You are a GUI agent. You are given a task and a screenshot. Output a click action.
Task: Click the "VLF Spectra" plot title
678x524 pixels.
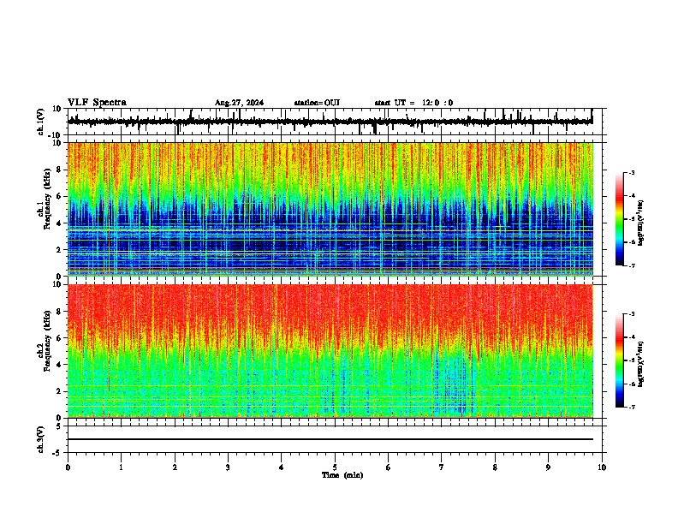tap(97, 103)
